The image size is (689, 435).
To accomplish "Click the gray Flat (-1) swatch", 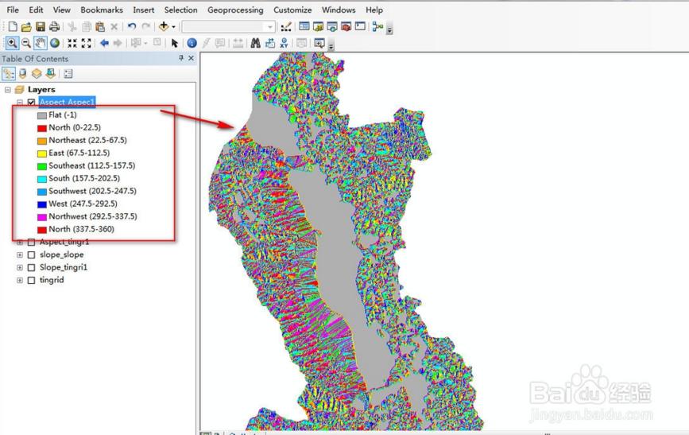I will pos(42,115).
